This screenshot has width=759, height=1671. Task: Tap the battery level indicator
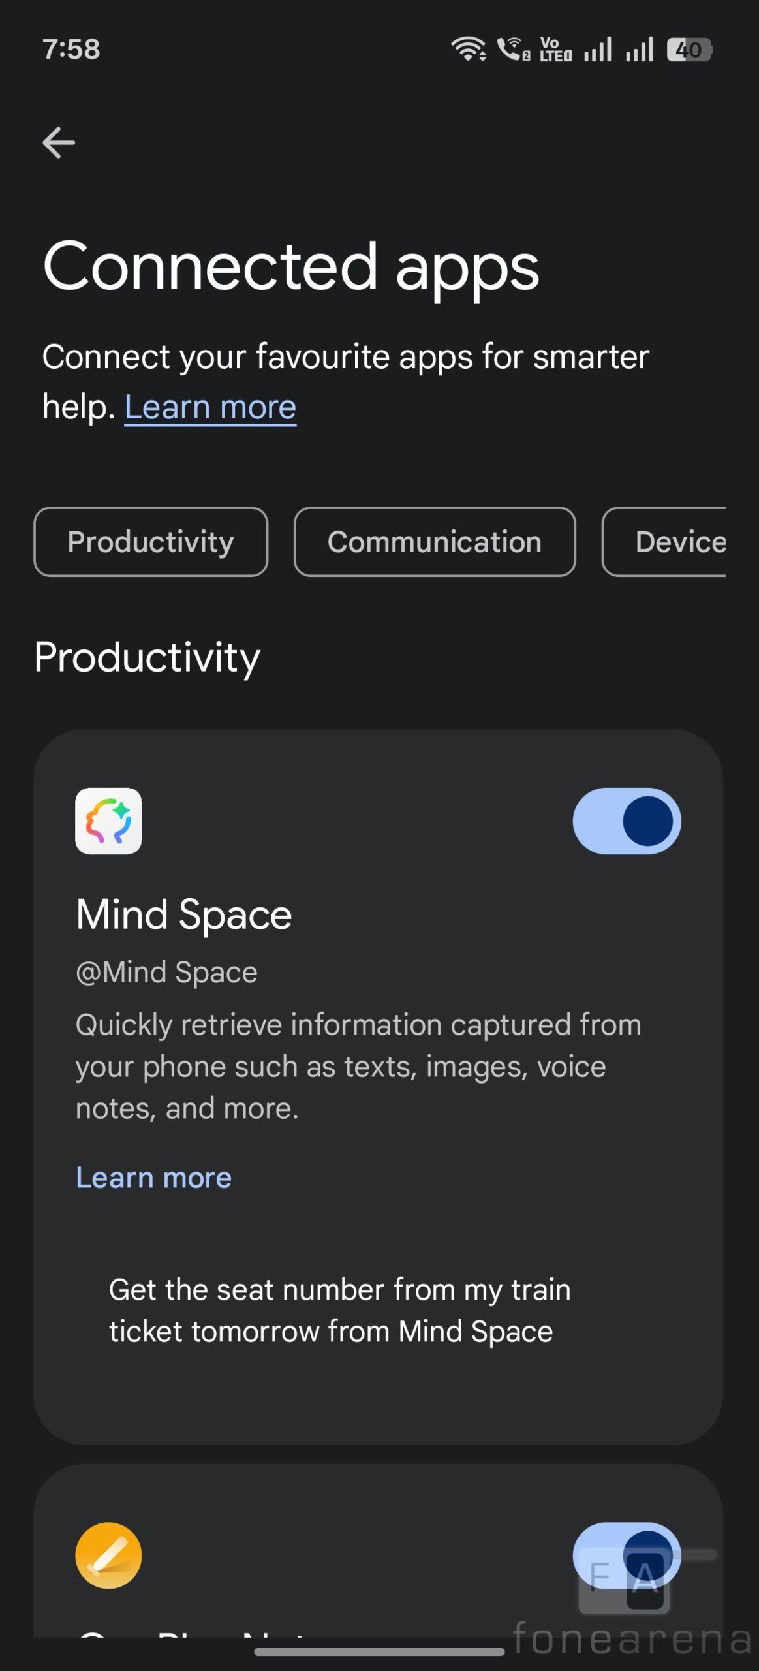(x=689, y=50)
